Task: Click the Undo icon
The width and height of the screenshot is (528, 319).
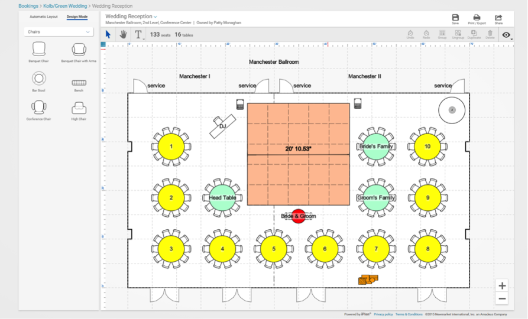Action: click(410, 34)
